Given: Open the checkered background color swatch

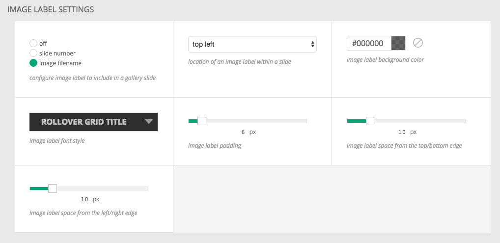Looking at the screenshot, I should pos(398,43).
